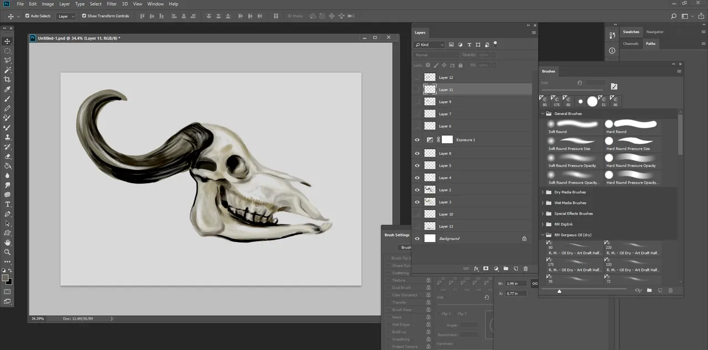Select the Eraser tool
The height and width of the screenshot is (350, 708).
point(8,156)
